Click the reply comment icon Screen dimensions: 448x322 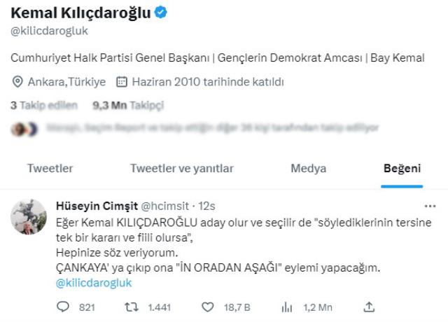pyautogui.click(x=64, y=306)
